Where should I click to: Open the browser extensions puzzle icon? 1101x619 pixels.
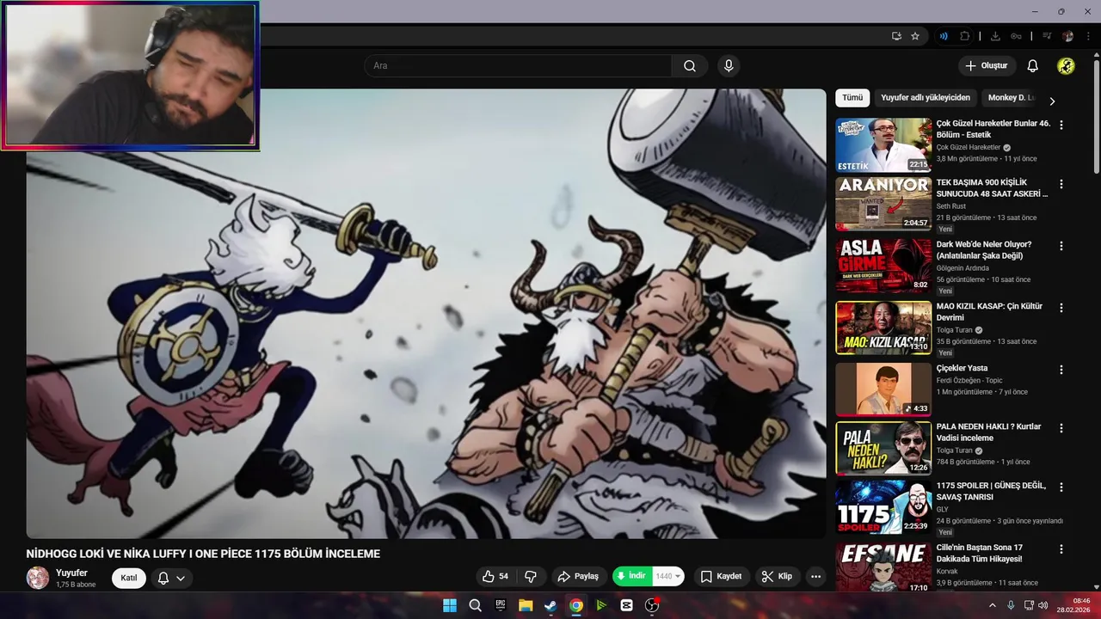[x=964, y=36]
